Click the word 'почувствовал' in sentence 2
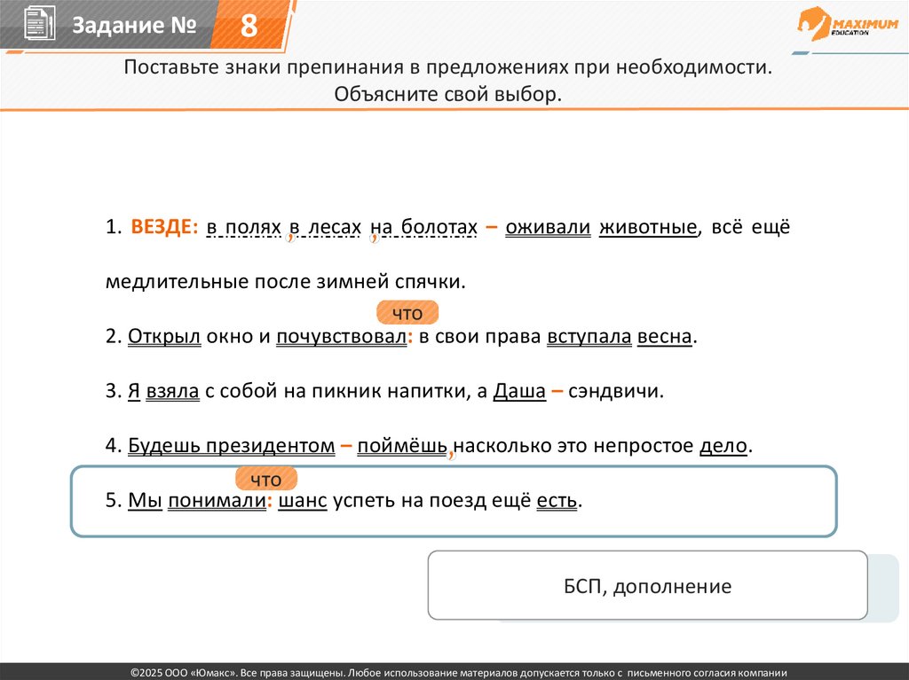This screenshot has height=680, width=909. click(x=342, y=337)
